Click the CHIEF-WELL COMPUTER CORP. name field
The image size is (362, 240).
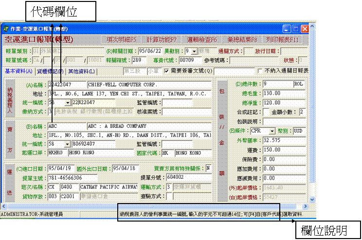pyautogui.click(x=149, y=85)
